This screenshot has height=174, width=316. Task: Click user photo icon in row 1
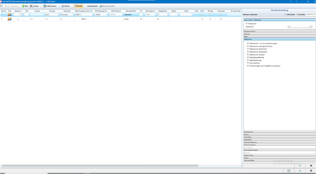pyautogui.click(x=10, y=15)
